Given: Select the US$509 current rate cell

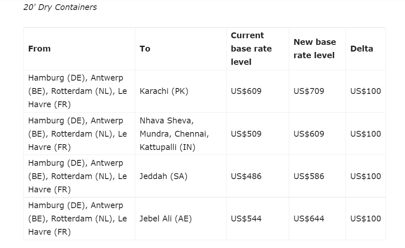Looking at the screenshot, I should pyautogui.click(x=246, y=134).
